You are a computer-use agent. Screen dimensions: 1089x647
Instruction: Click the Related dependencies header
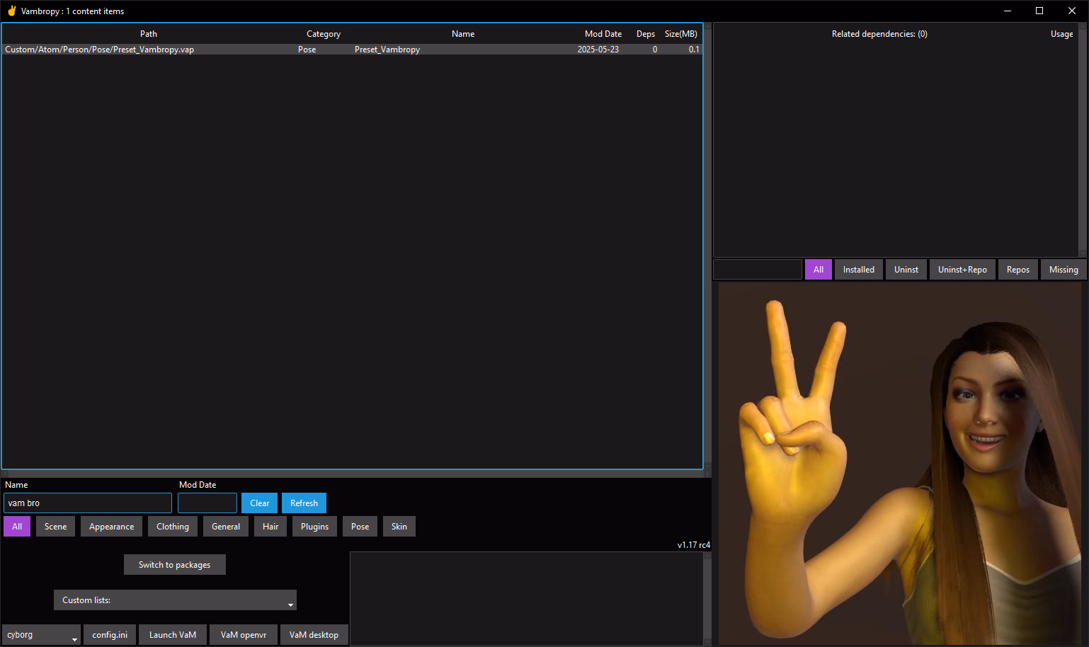pos(879,33)
